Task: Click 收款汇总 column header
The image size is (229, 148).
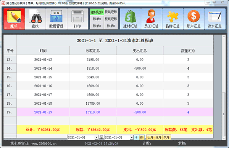Action: click(93, 51)
